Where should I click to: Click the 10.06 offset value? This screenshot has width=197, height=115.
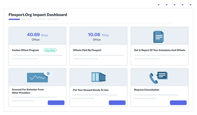pyautogui.click(x=94, y=34)
